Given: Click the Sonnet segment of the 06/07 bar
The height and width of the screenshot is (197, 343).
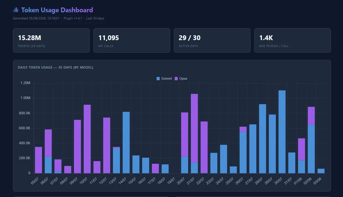Looking at the screenshot, I should click(48, 165).
